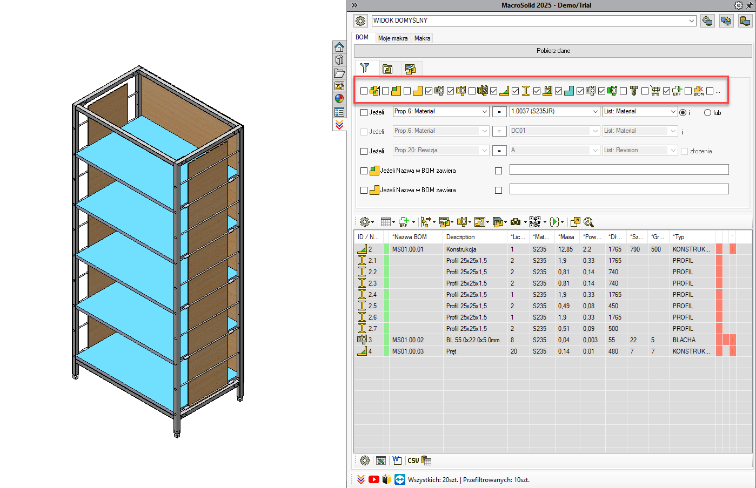Open the TeamViewer icon in the status bar
Screen dimensions: 756x488
coord(400,479)
